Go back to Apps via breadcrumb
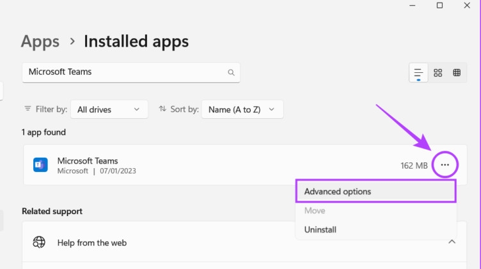Image resolution: width=481 pixels, height=269 pixels. (x=40, y=42)
